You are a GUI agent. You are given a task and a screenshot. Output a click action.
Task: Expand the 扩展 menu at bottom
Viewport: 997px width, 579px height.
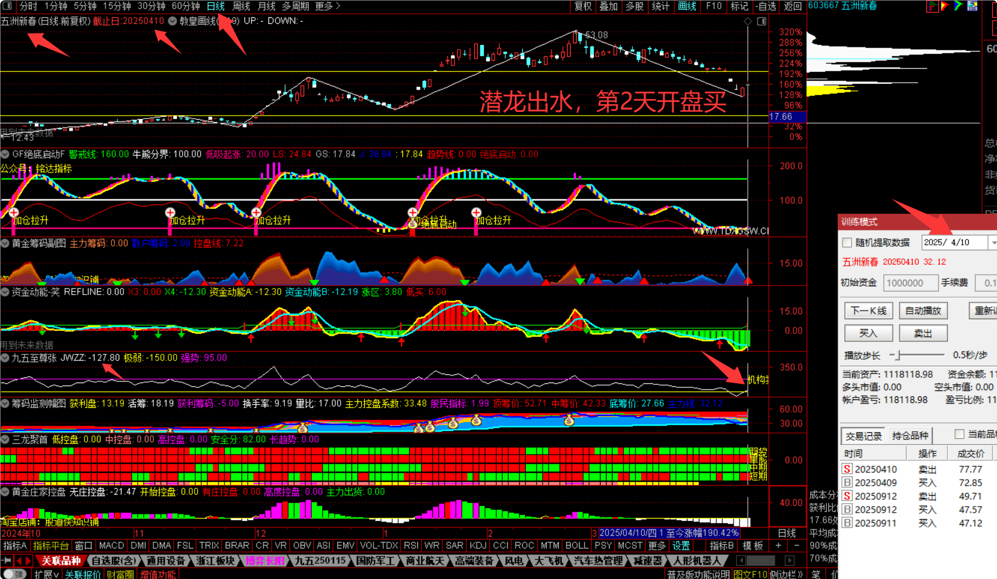coord(47,574)
